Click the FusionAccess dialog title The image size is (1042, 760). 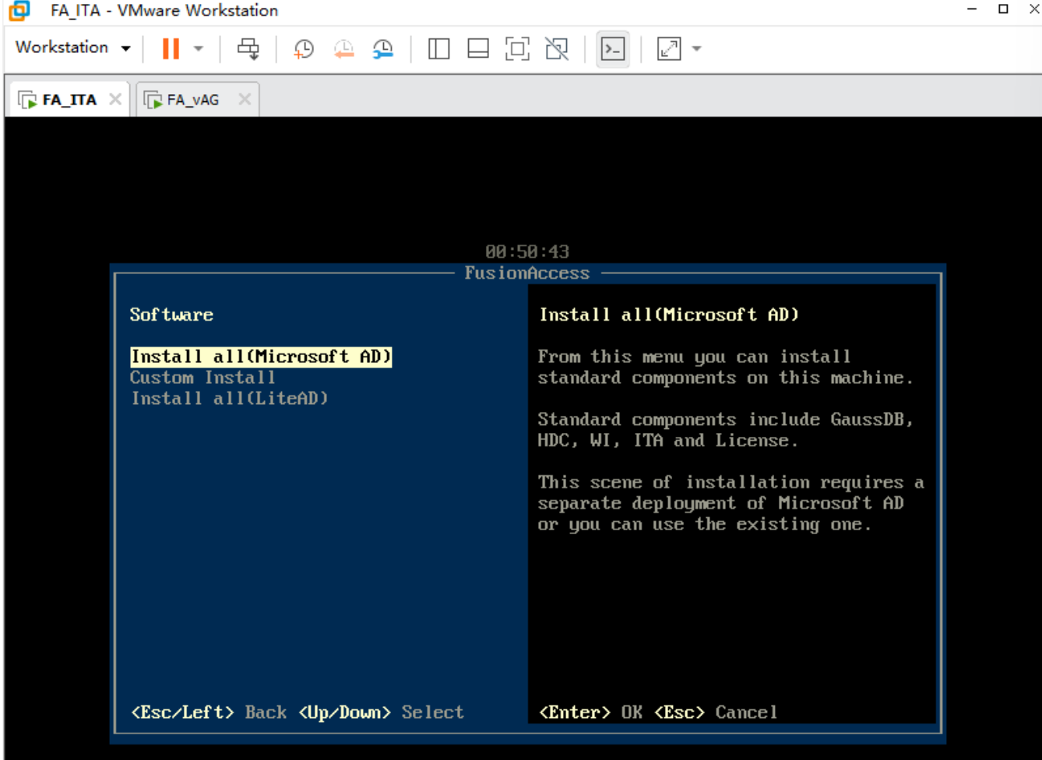(527, 273)
